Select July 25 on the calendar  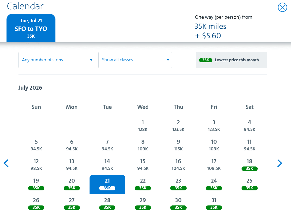[249, 184]
